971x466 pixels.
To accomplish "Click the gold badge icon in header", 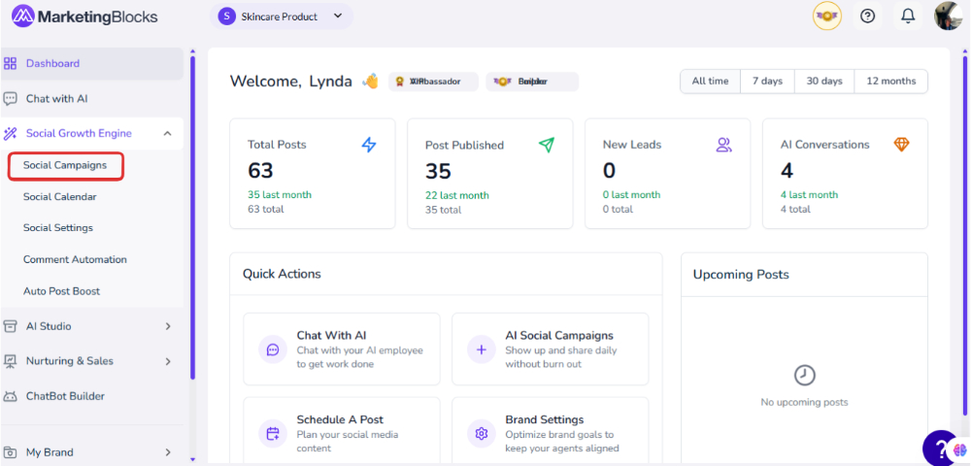I will click(827, 16).
